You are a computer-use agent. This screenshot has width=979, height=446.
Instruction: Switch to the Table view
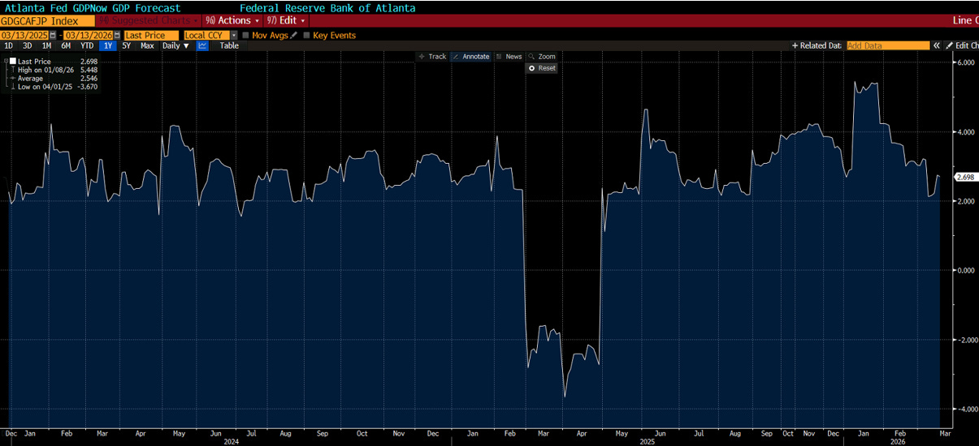(x=230, y=45)
